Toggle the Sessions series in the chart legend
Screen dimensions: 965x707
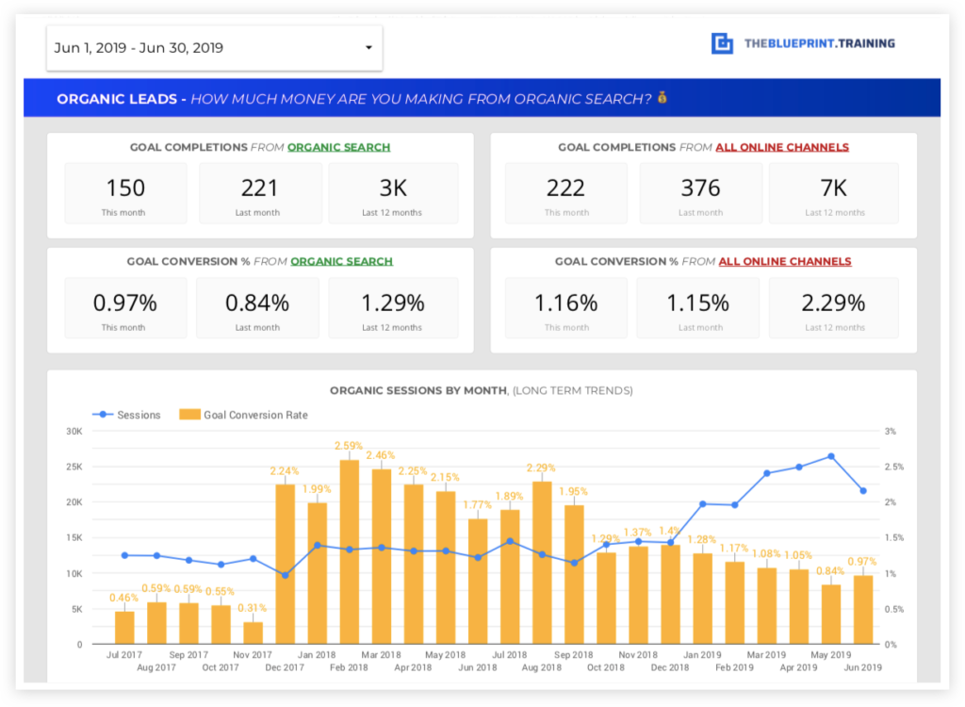tap(132, 414)
